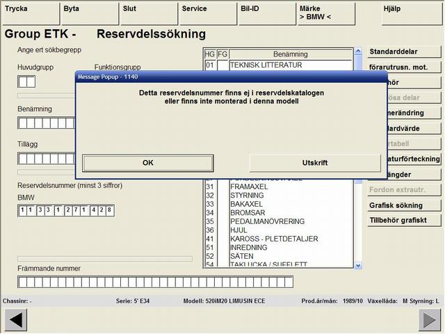
Task: Click the Huvudgrupp input box
Action: tap(26, 82)
